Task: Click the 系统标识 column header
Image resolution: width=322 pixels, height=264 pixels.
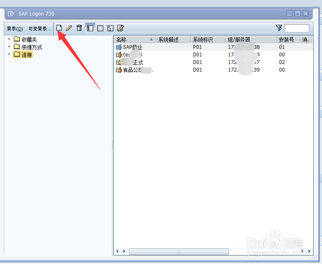Action: [208, 40]
